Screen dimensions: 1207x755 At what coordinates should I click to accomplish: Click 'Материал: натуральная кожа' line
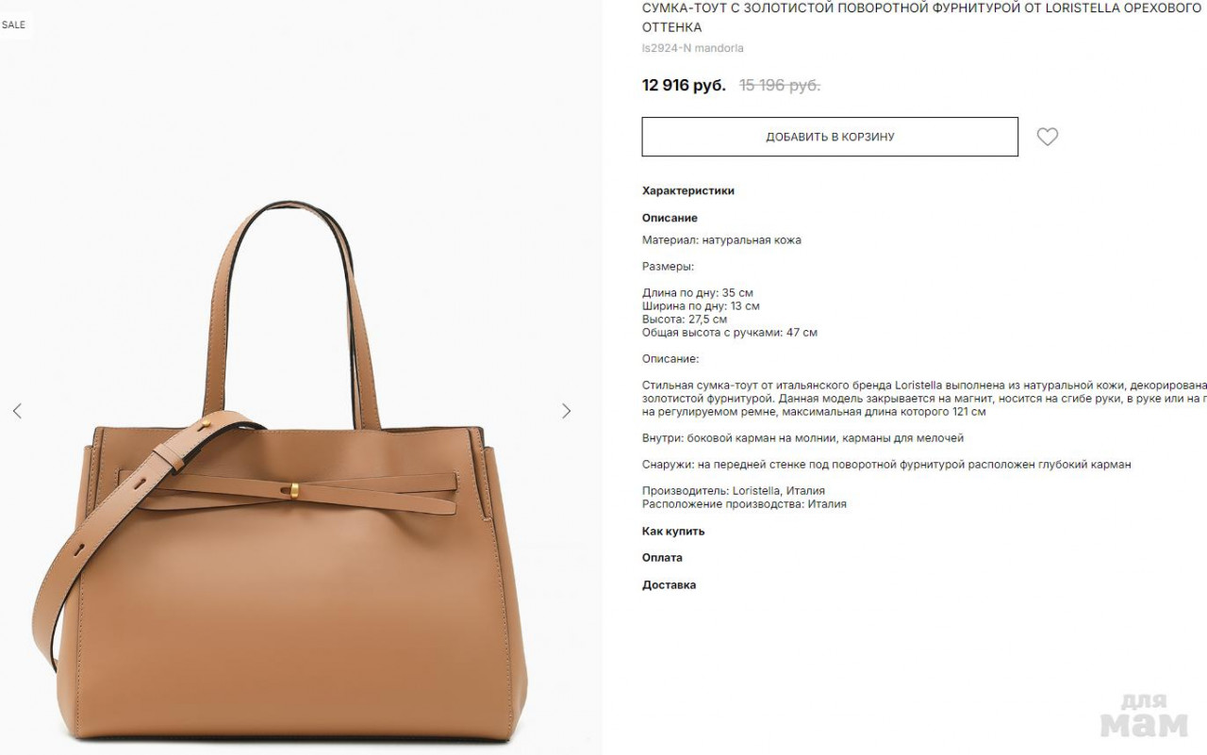point(721,240)
